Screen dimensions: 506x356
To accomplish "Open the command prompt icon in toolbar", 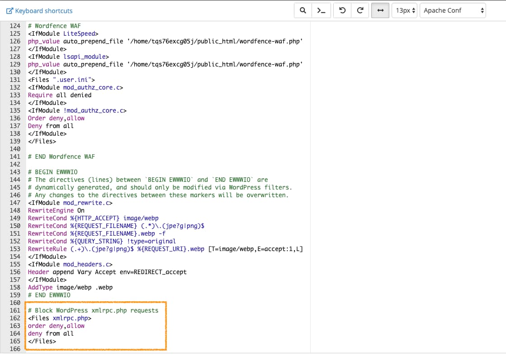I will click(x=321, y=10).
